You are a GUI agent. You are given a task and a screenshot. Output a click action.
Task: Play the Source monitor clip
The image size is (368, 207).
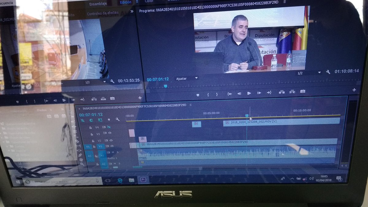click(x=64, y=100)
